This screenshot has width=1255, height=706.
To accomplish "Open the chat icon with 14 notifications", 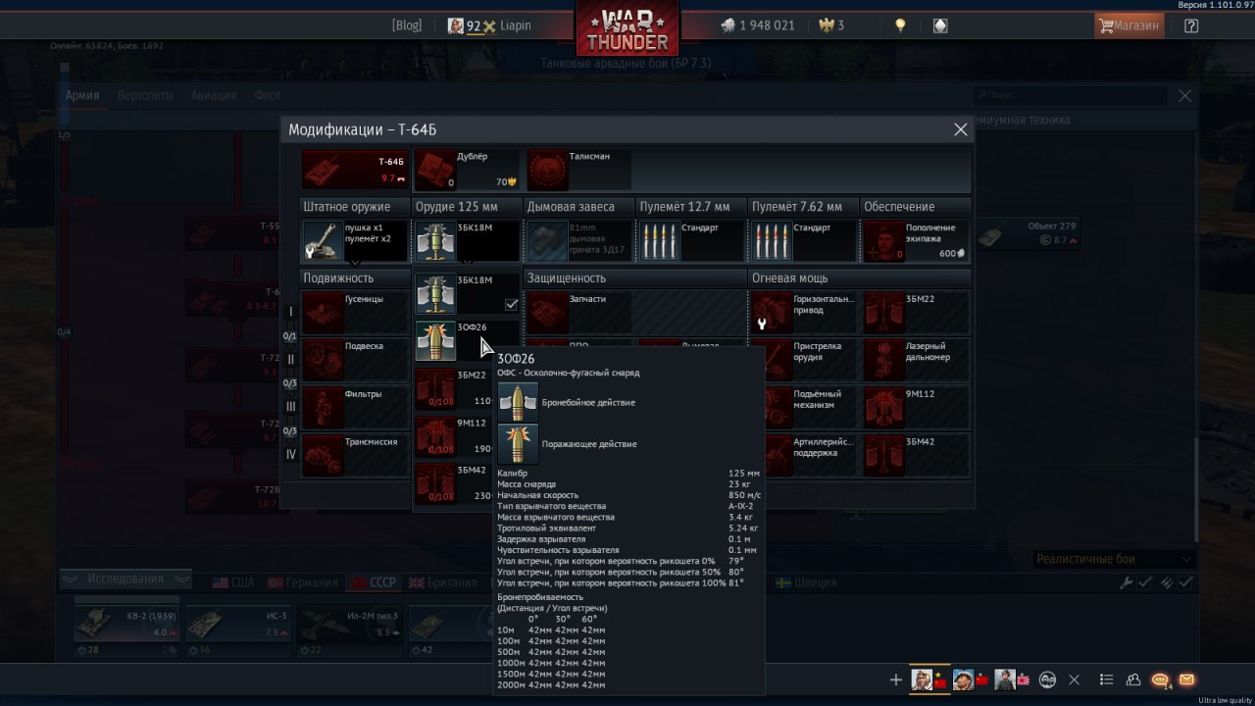I will [x=1161, y=680].
